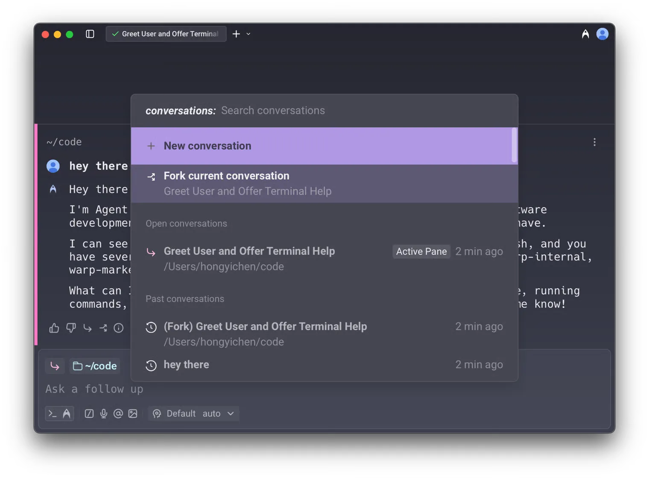Click the Active Pane badge
649x478 pixels.
pyautogui.click(x=421, y=251)
